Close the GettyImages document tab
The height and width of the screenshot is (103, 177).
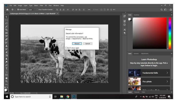tap(58, 14)
